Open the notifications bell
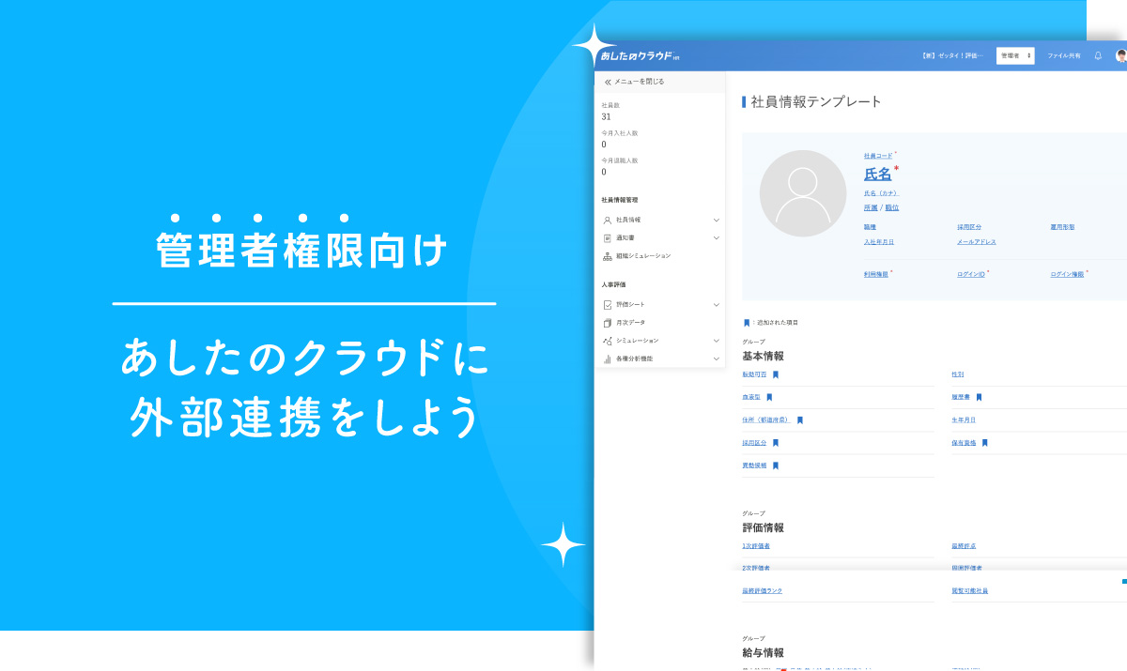The width and height of the screenshot is (1127, 671). tap(1098, 55)
